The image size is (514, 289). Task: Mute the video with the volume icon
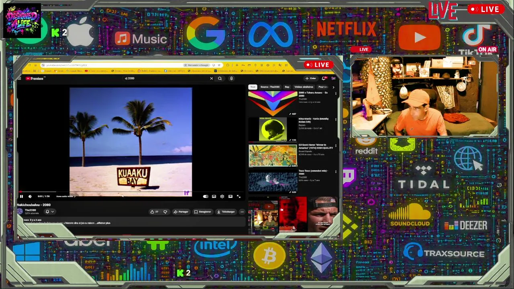pos(30,196)
